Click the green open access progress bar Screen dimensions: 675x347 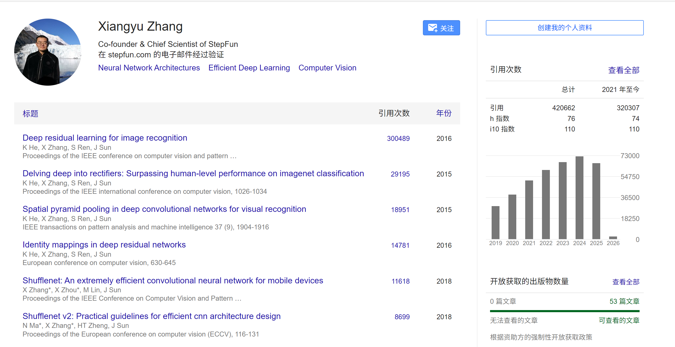coord(564,311)
